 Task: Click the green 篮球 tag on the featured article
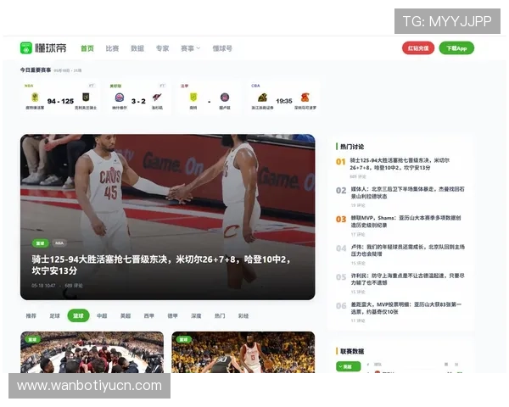[x=40, y=243]
